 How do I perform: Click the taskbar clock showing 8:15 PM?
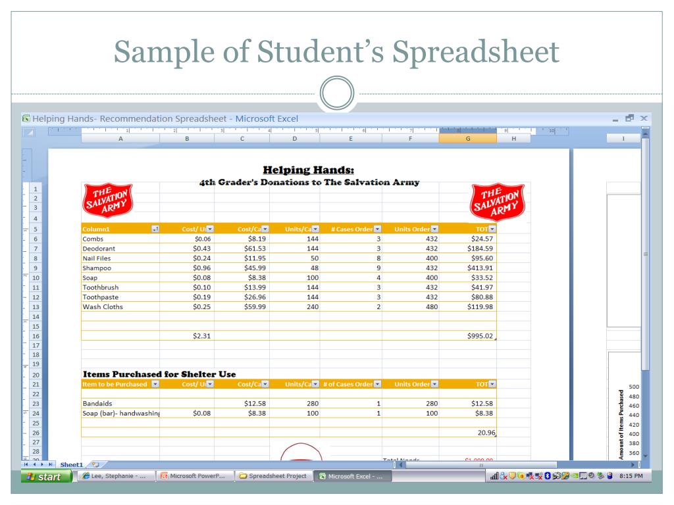click(x=631, y=476)
